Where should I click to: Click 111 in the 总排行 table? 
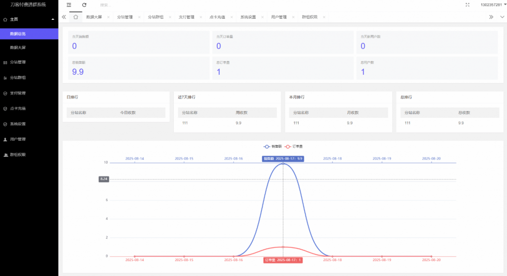[407, 123]
